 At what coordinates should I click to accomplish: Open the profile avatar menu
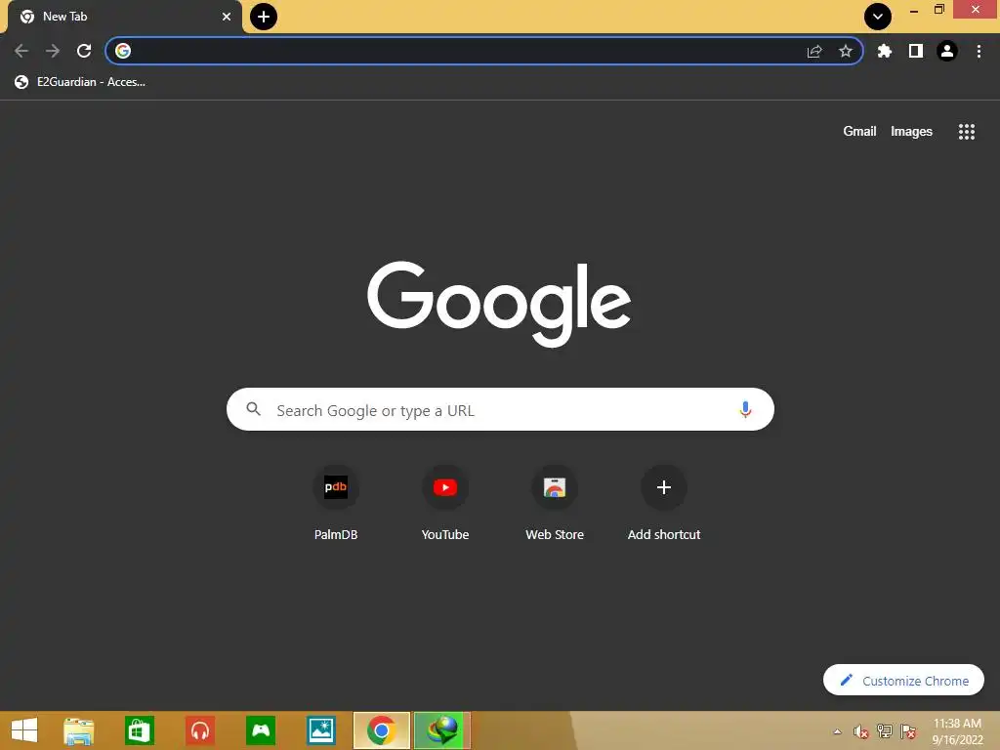point(947,51)
